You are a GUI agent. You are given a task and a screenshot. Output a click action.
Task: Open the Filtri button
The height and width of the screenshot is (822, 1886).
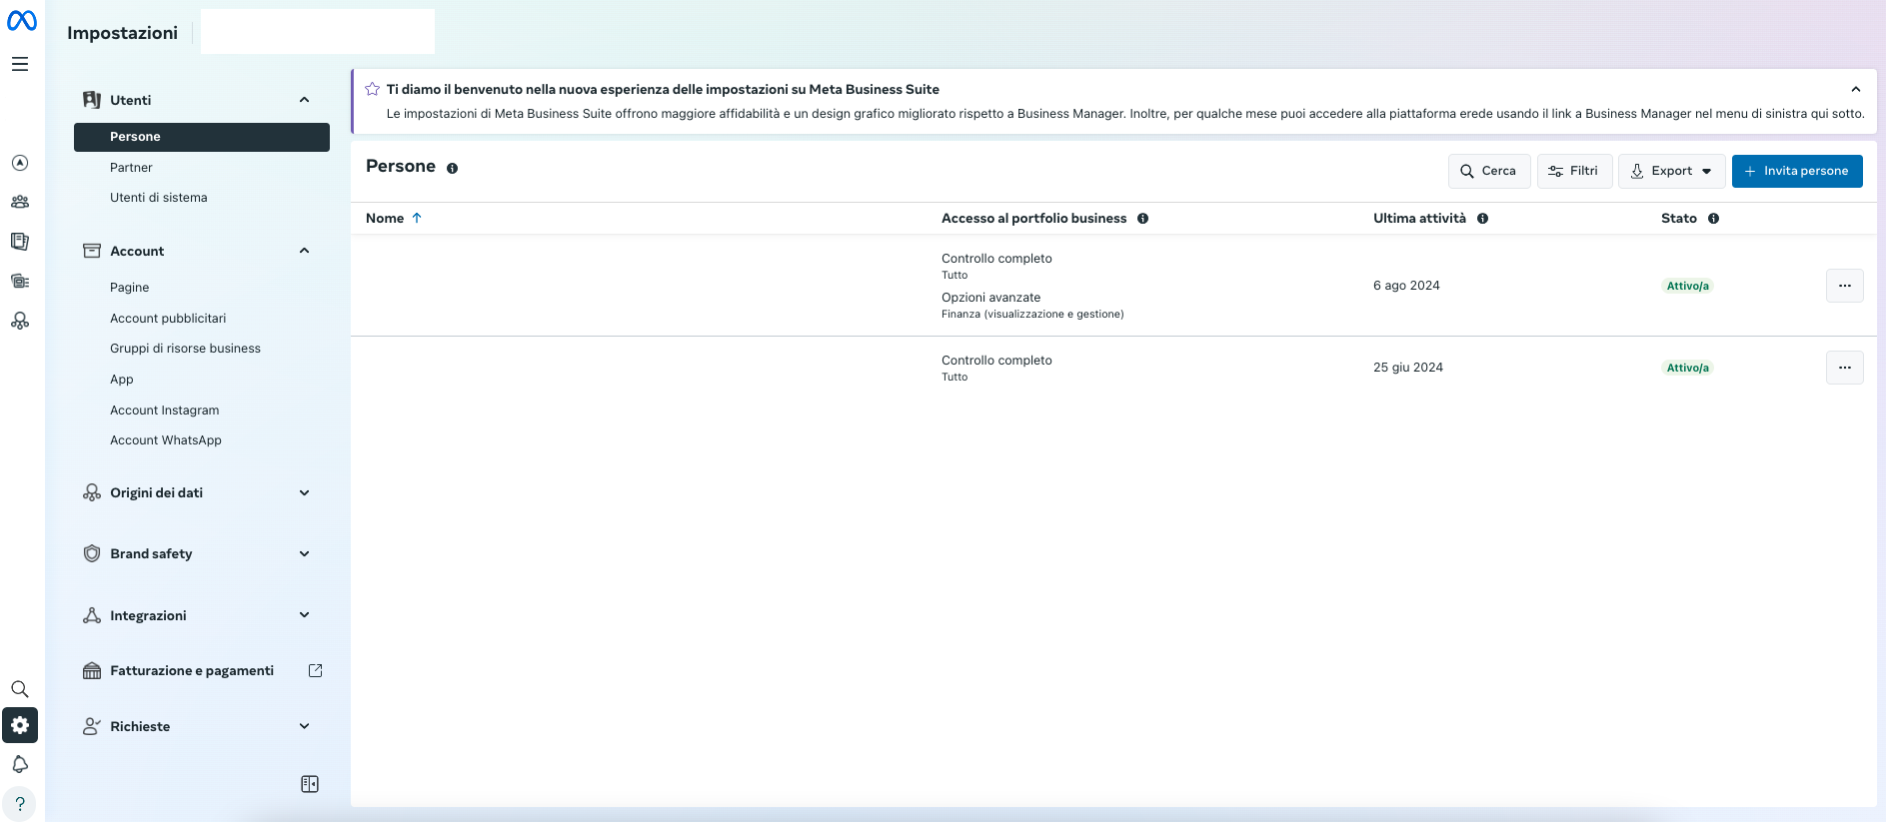1574,171
